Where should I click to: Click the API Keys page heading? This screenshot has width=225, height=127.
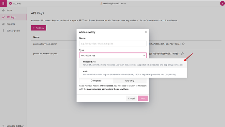(x=37, y=13)
